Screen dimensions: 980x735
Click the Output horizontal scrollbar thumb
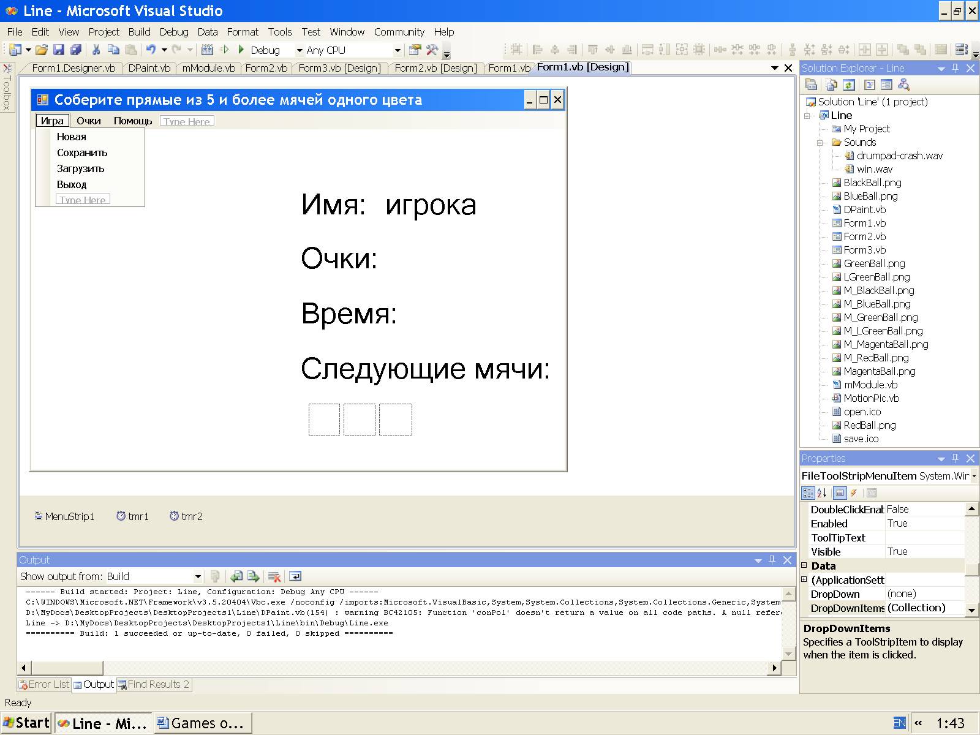pos(66,668)
